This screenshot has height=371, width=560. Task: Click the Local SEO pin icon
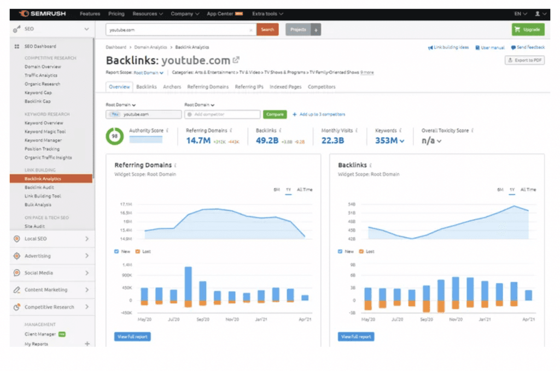coord(16,239)
